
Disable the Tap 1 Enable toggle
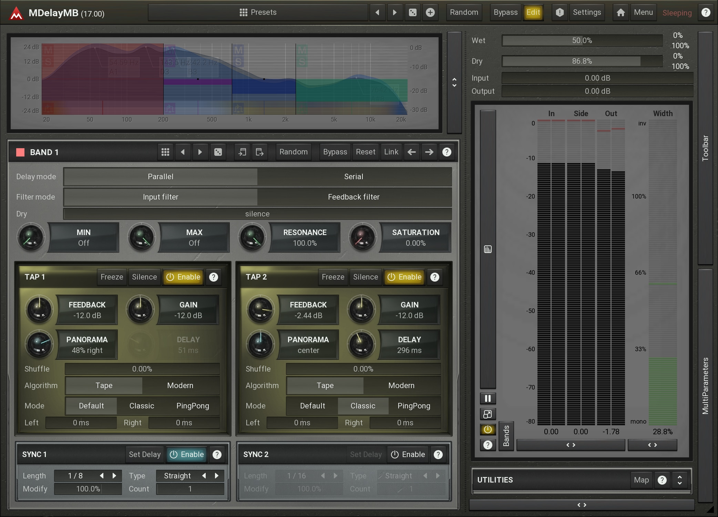pos(183,277)
